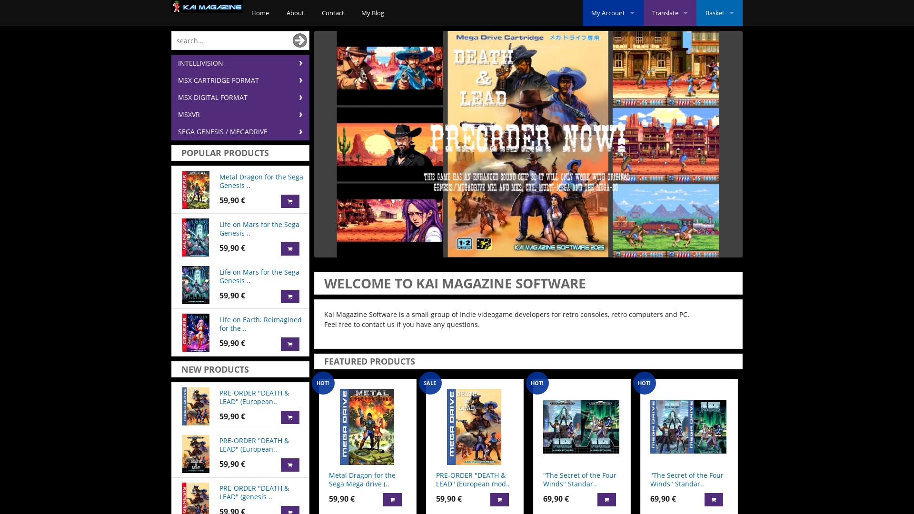Open first PRE-ORDER Death & Lead (European) link

[x=254, y=397]
